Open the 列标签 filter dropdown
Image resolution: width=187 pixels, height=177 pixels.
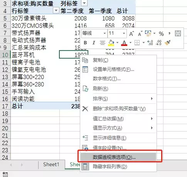pyautogui.click(x=84, y=3)
